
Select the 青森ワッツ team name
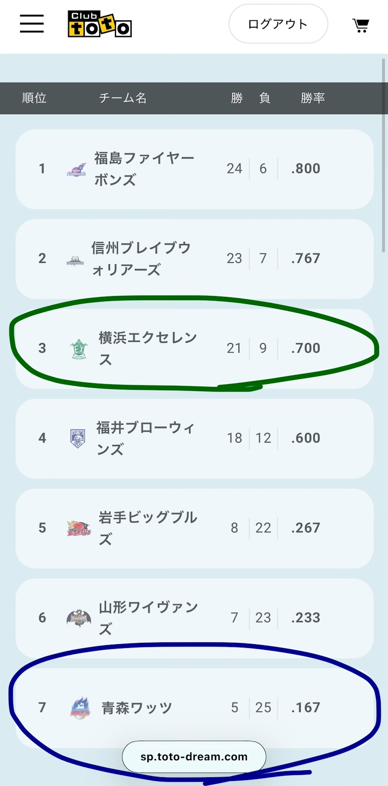pos(137,707)
